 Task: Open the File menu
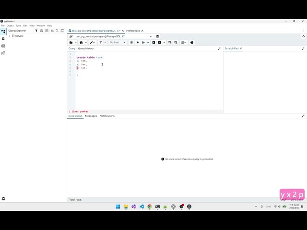tap(3, 25)
